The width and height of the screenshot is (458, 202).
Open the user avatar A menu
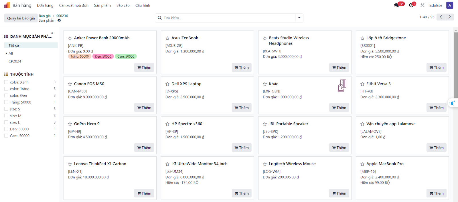pos(450,5)
